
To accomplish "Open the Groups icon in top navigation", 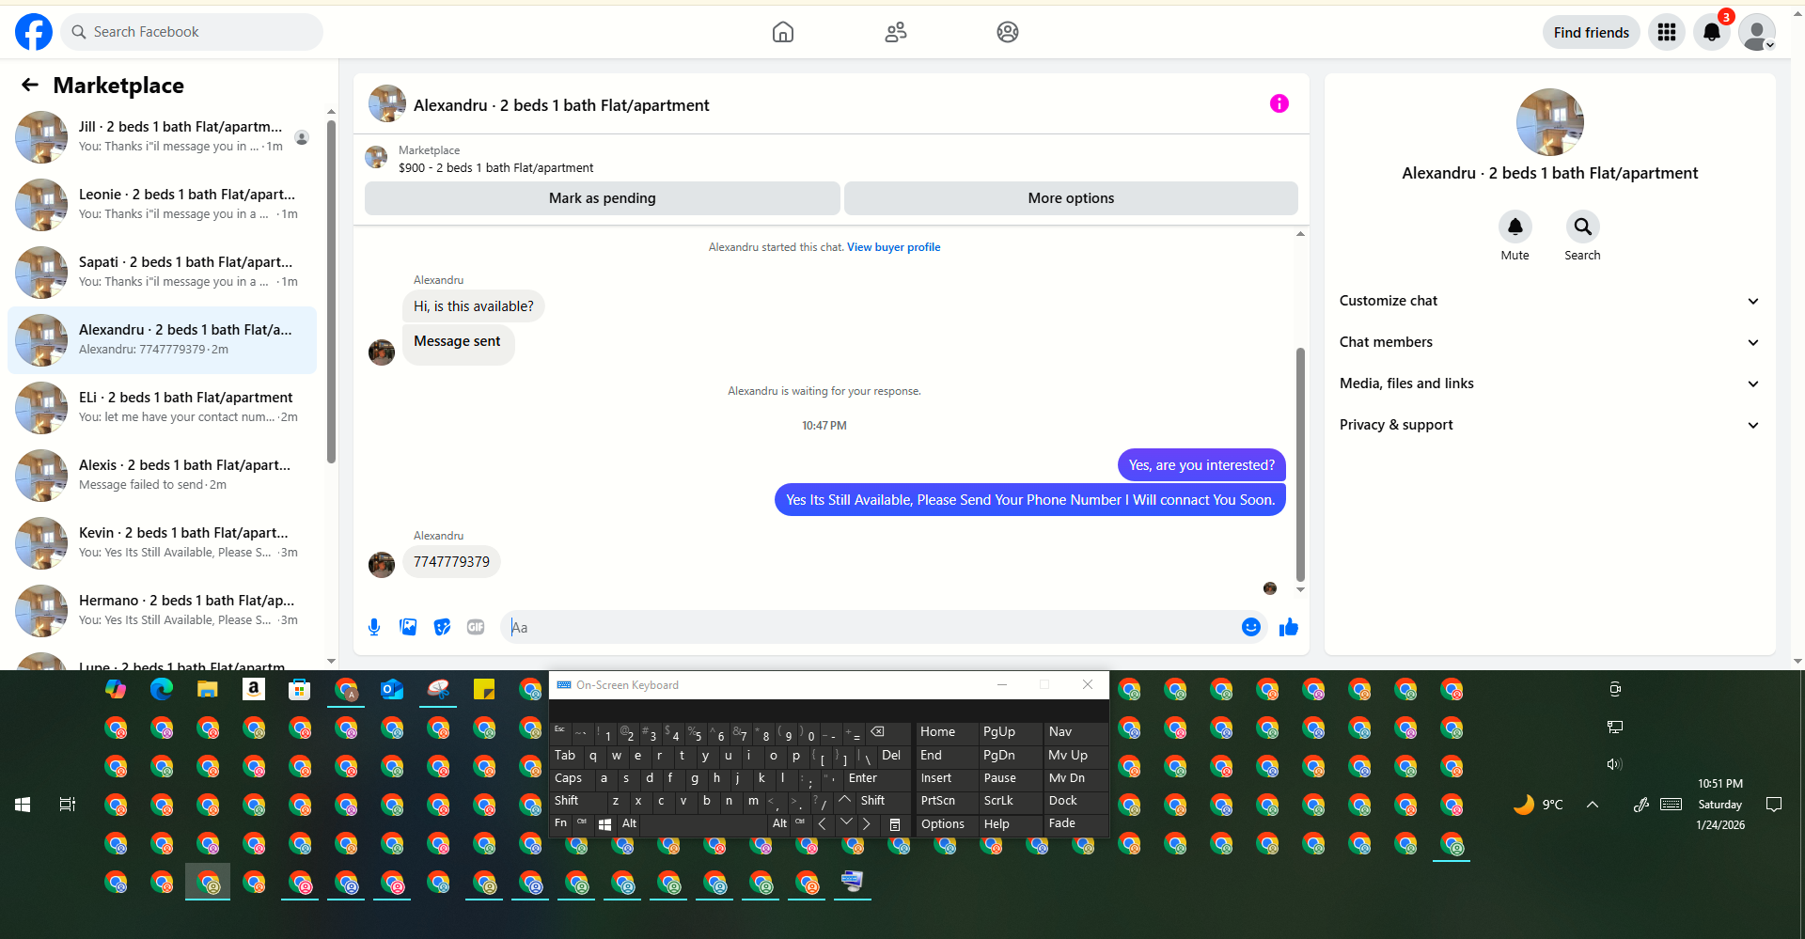I will pos(1008,32).
